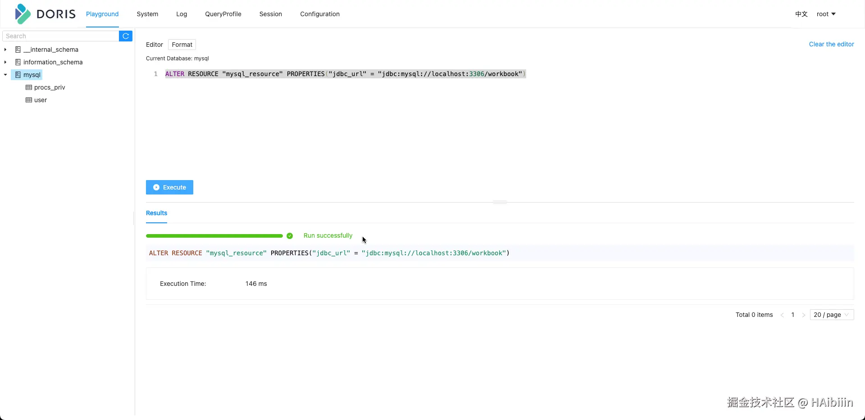Expand the information_schema database node
This screenshot has height=420, width=865.
pyautogui.click(x=5, y=62)
